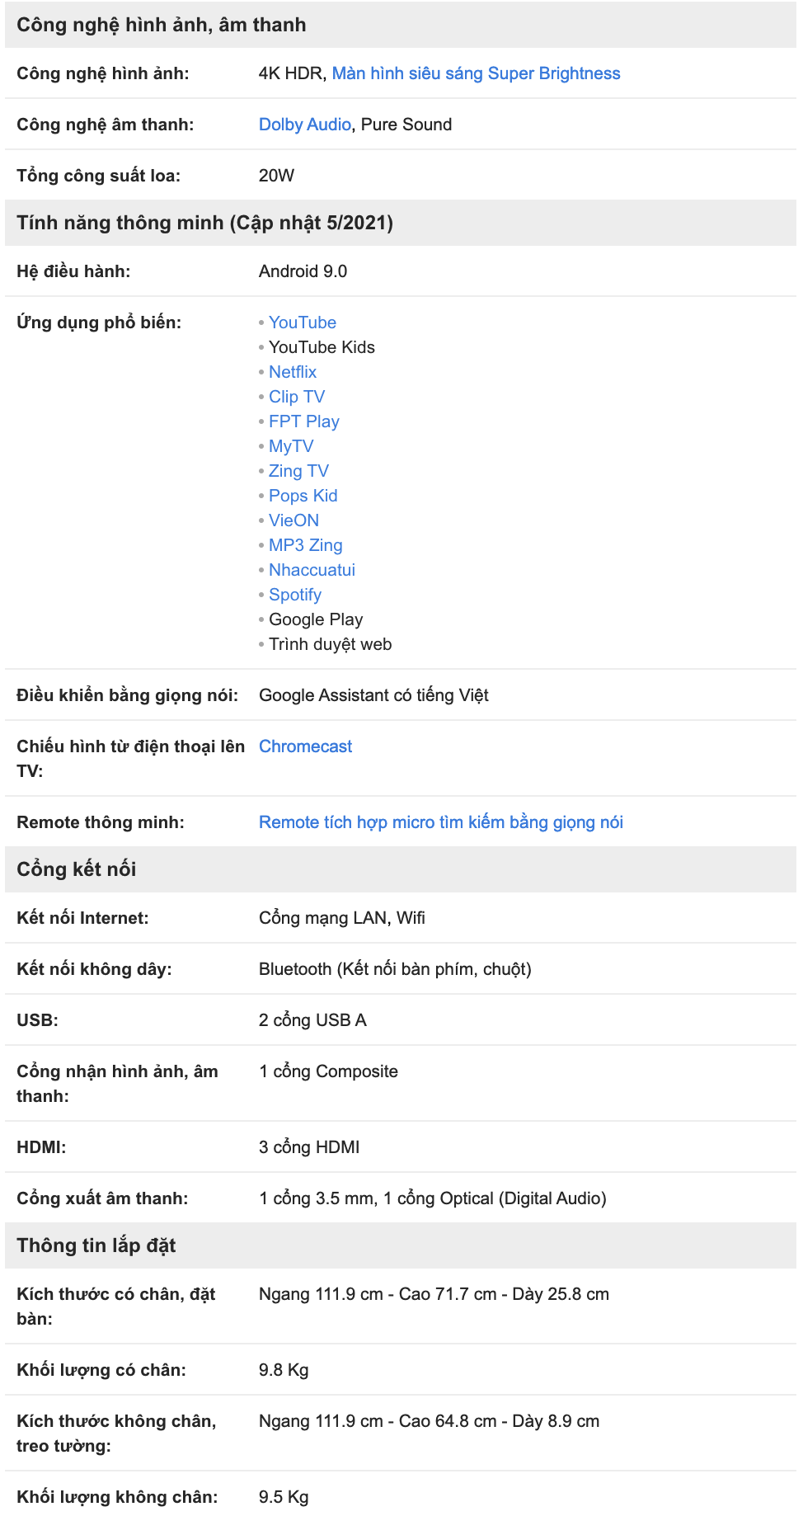
Task: Click the Cổng kết nối section header
Action: tap(401, 869)
